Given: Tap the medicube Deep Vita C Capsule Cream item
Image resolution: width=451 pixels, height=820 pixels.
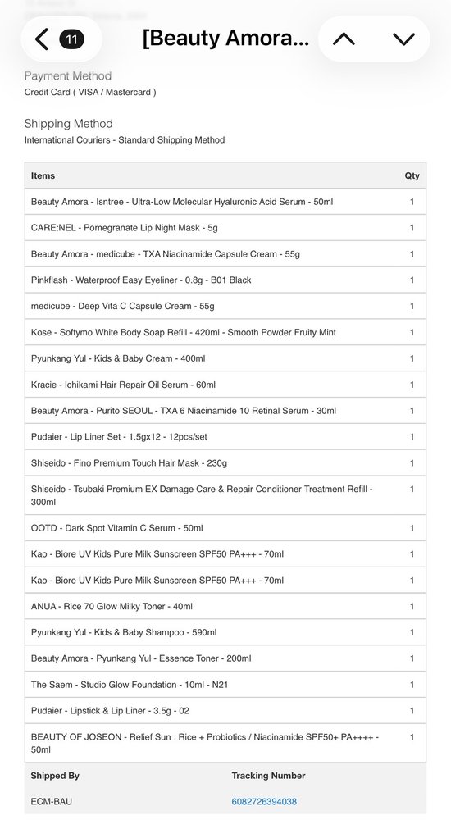Looking at the screenshot, I should click(122, 306).
